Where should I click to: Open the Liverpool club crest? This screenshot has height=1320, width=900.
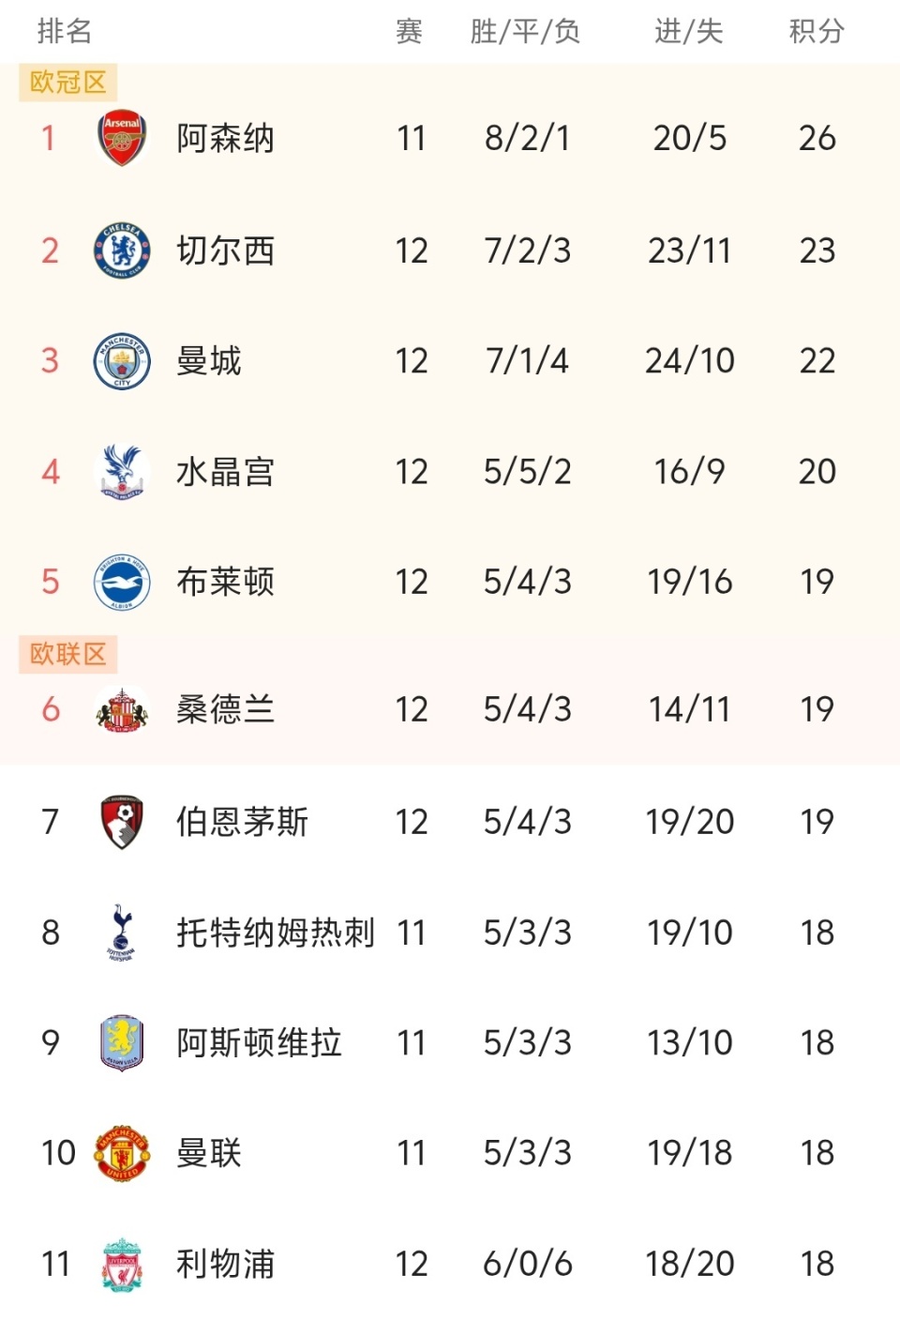click(122, 1264)
